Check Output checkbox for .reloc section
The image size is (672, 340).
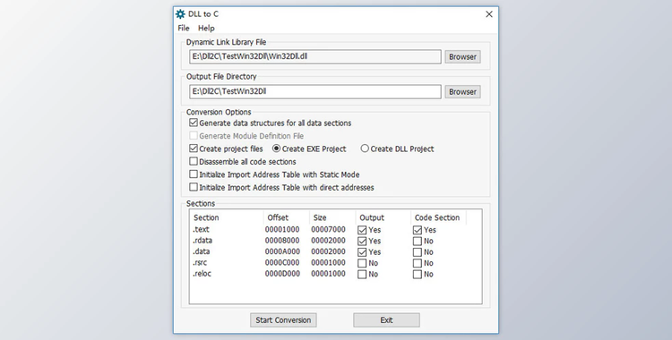pyautogui.click(x=362, y=275)
